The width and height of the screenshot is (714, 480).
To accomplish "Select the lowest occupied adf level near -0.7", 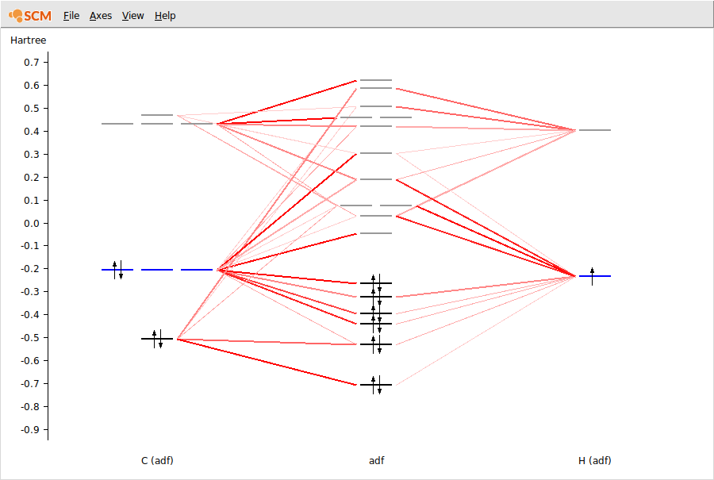I will point(375,382).
